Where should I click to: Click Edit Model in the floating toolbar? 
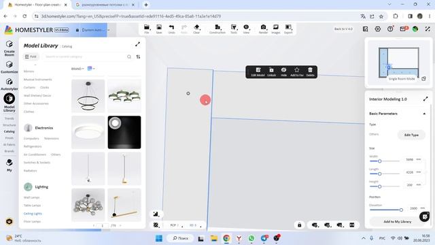click(x=258, y=72)
